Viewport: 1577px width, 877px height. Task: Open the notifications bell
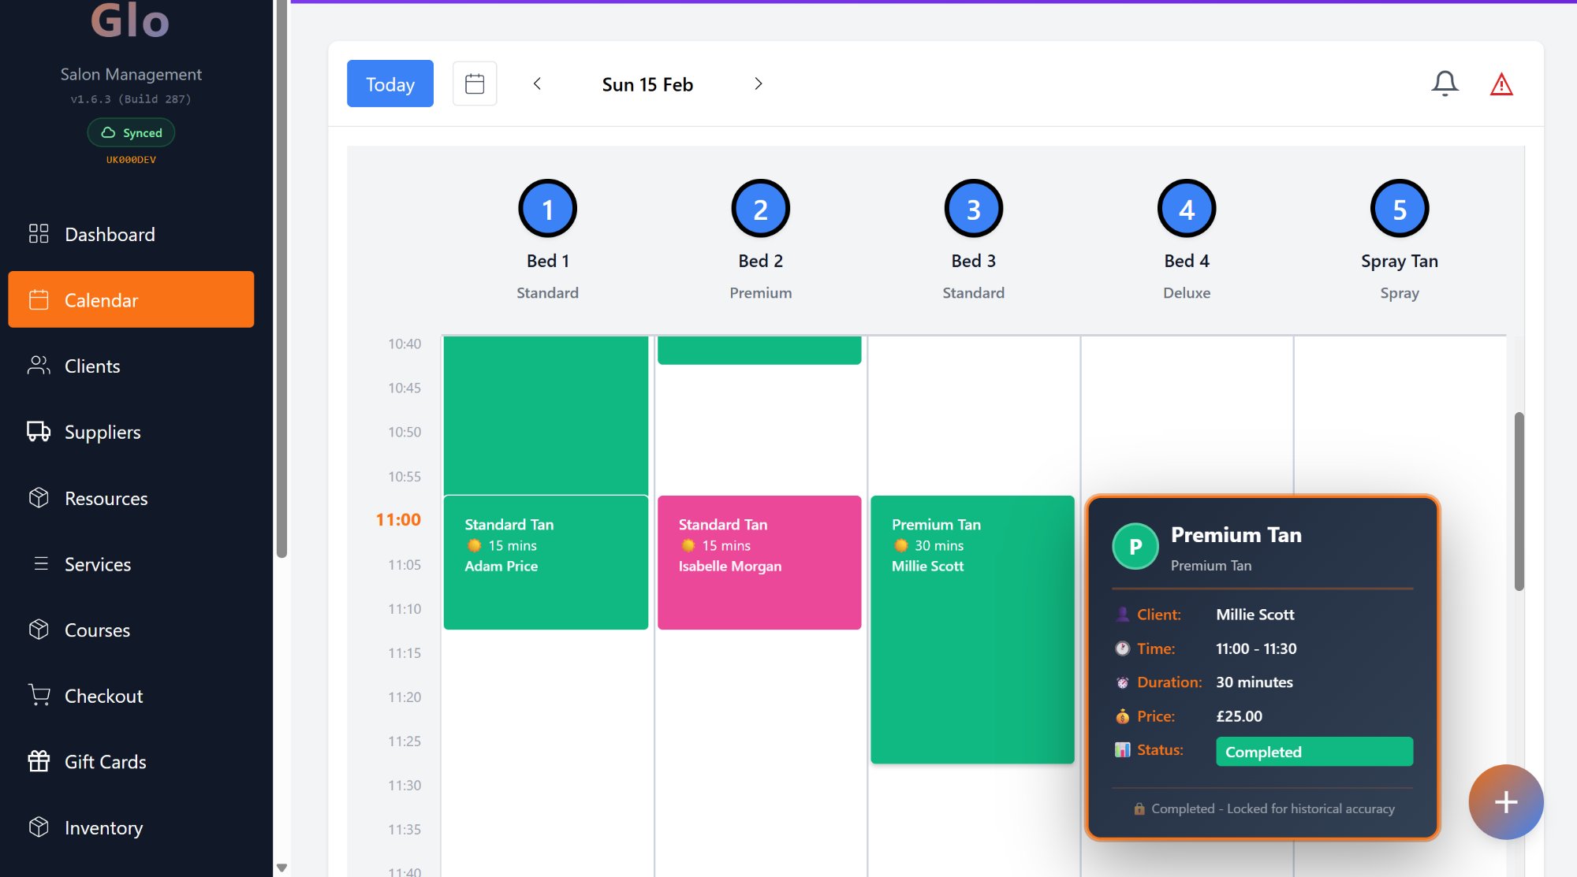(x=1445, y=84)
